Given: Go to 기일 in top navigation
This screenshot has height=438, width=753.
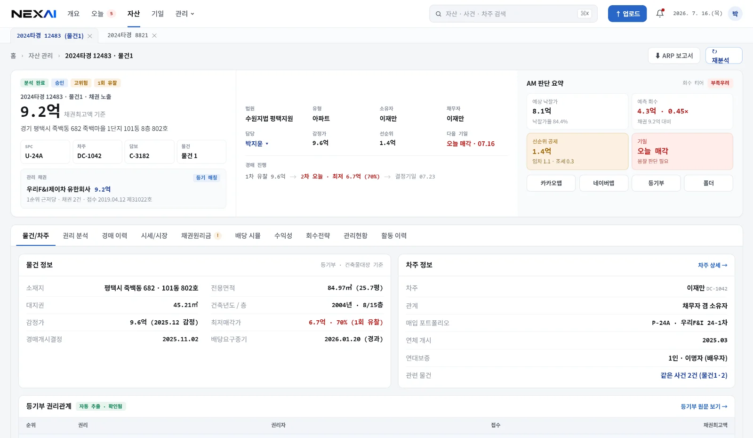Looking at the screenshot, I should (x=158, y=14).
